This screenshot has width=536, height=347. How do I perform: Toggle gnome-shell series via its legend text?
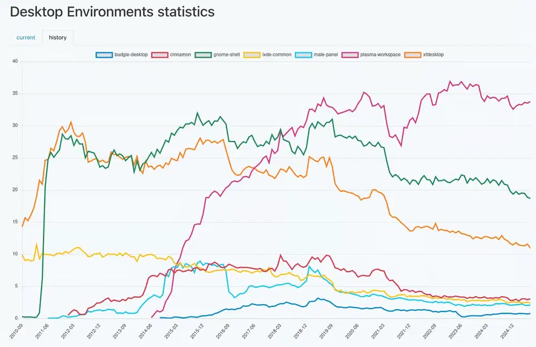(x=226, y=55)
